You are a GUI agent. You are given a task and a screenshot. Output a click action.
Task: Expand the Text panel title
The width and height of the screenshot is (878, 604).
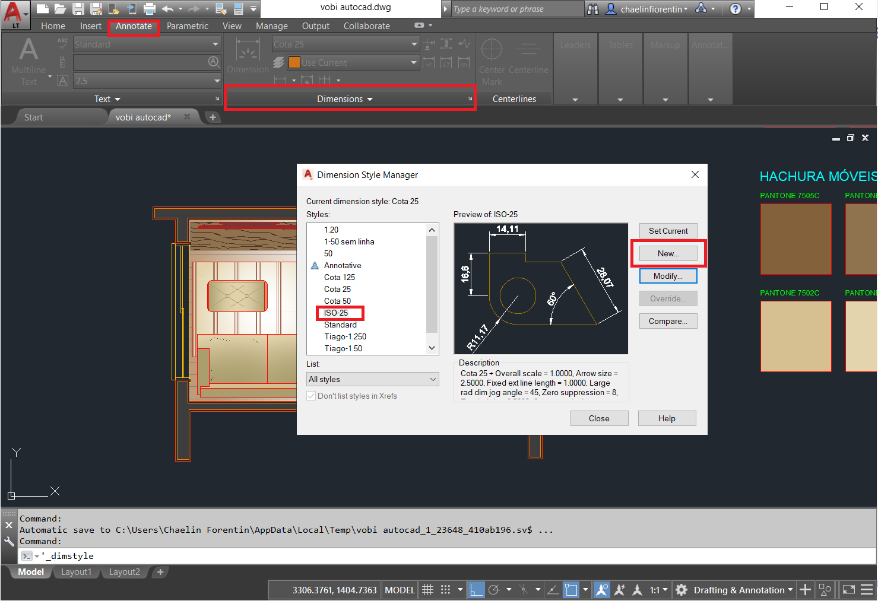(107, 99)
